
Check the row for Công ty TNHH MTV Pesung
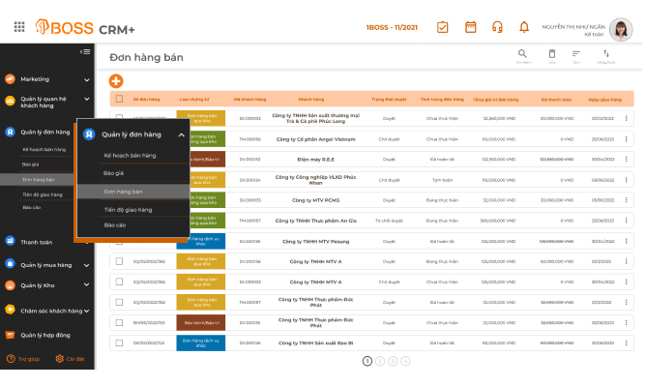119,241
